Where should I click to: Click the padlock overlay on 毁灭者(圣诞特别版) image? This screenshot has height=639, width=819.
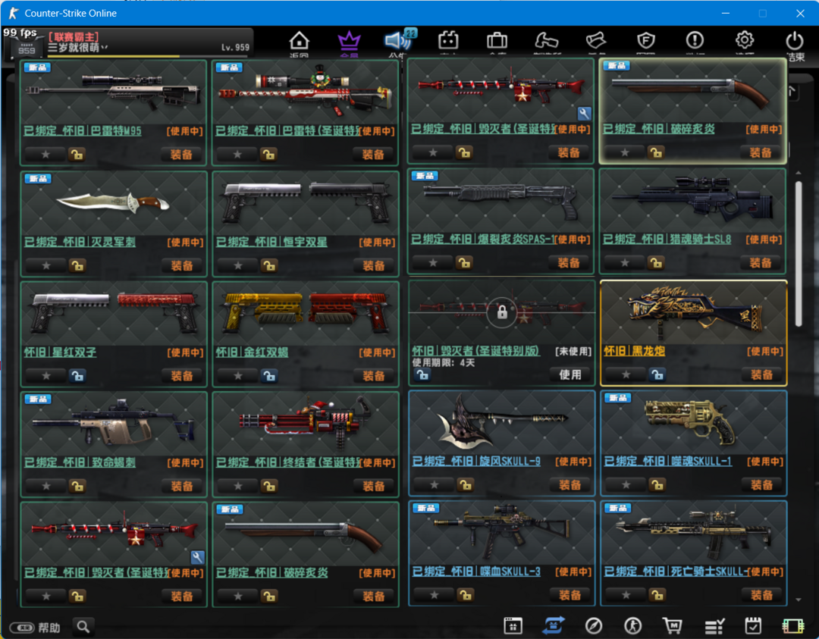click(x=502, y=312)
